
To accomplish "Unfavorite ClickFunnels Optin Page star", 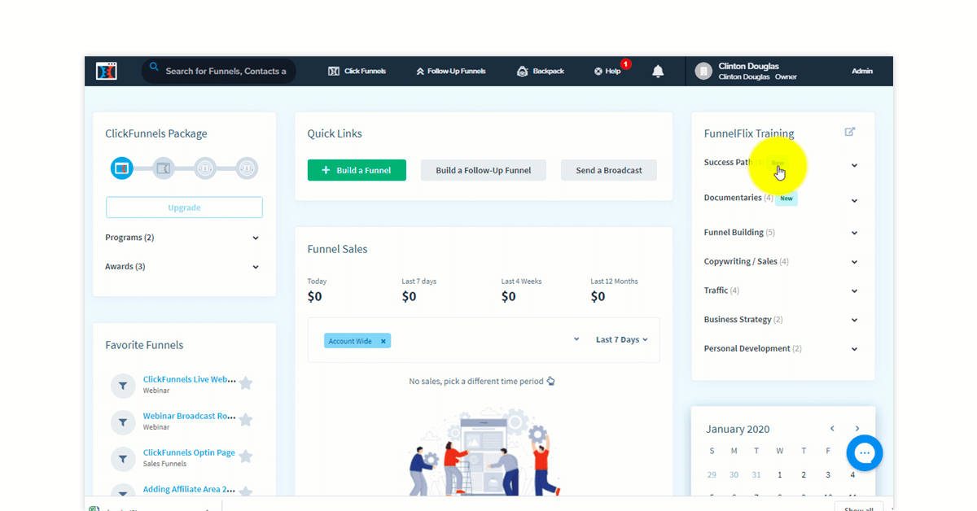I will tap(246, 456).
